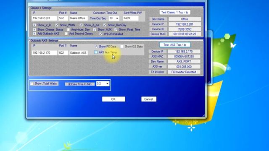269x151 pixels.
Task: Click the Classic Device IP value 192.168.2.201
Action: [x=185, y=24]
